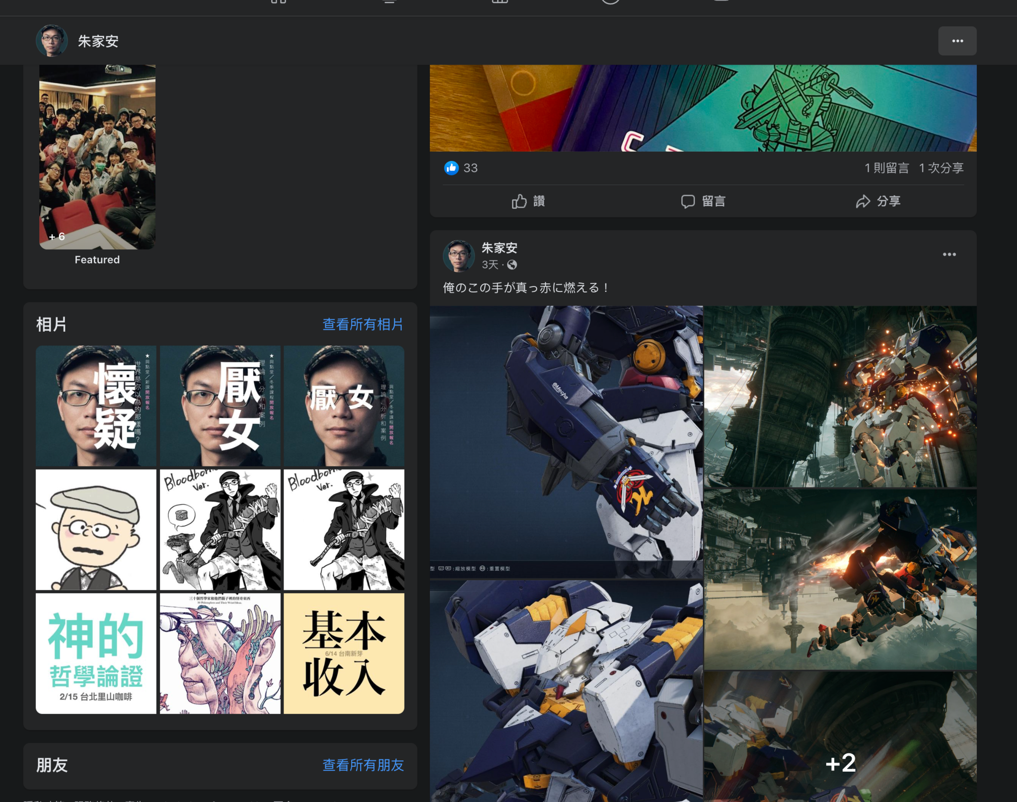
Task: Open the mecha with sparks tower image
Action: [840, 397]
